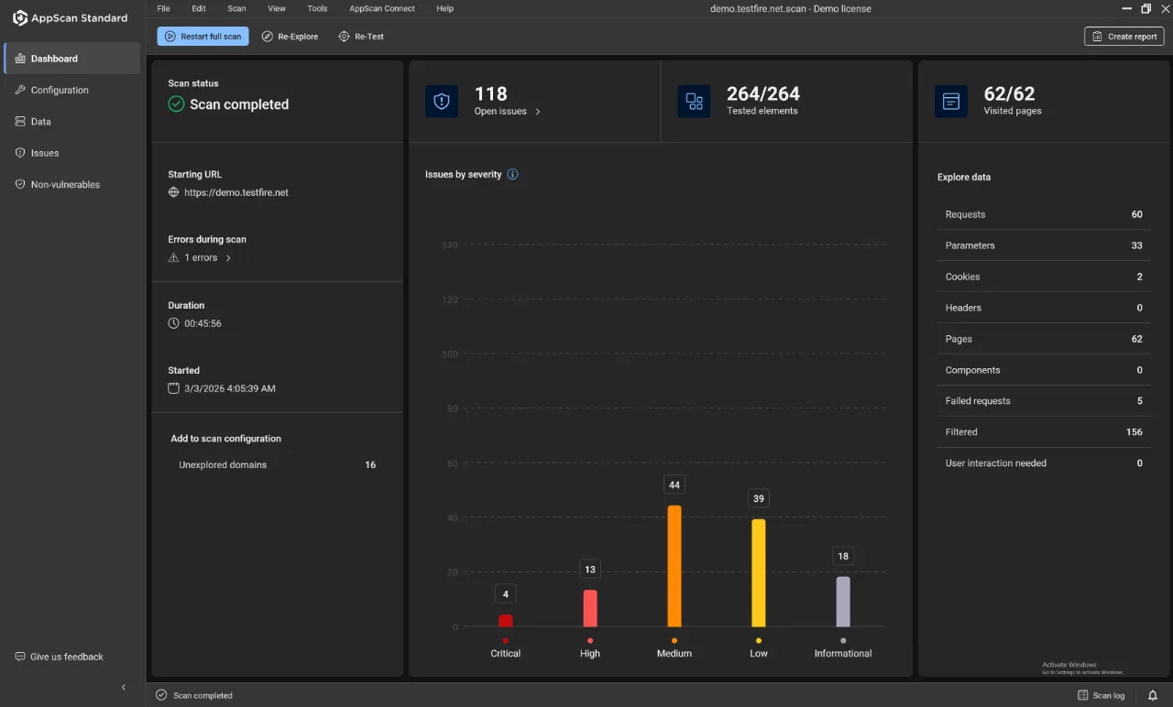Click the Issues by severity info icon
1173x707 pixels.
point(512,174)
